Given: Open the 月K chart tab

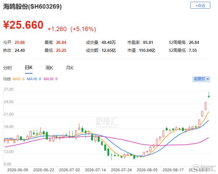Looking at the screenshot, I should click(70, 68).
